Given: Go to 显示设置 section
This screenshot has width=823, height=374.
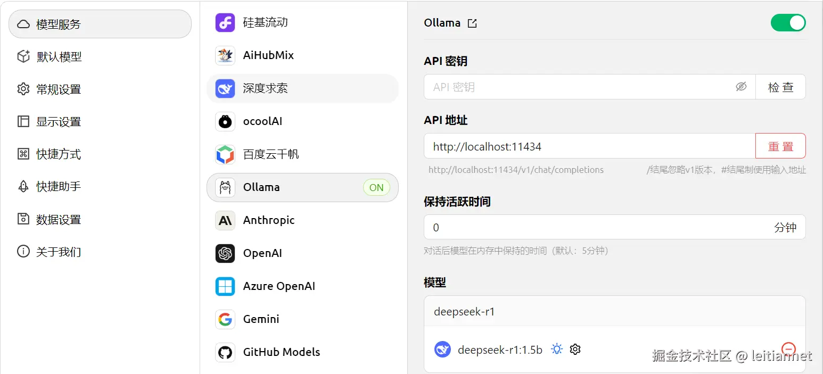Looking at the screenshot, I should (100, 121).
